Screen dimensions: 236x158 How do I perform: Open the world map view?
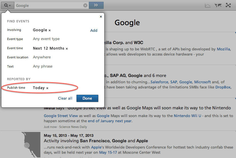click(x=218, y=5)
